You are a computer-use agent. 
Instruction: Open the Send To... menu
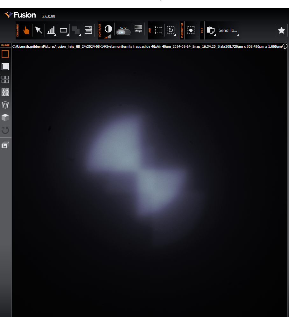pyautogui.click(x=228, y=30)
